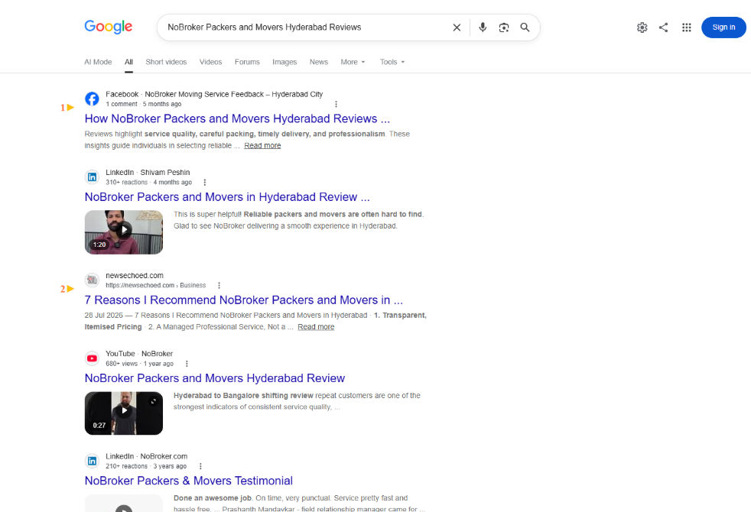The width and height of the screenshot is (751, 512).
Task: Click Read more under Facebook result
Action: pos(262,145)
